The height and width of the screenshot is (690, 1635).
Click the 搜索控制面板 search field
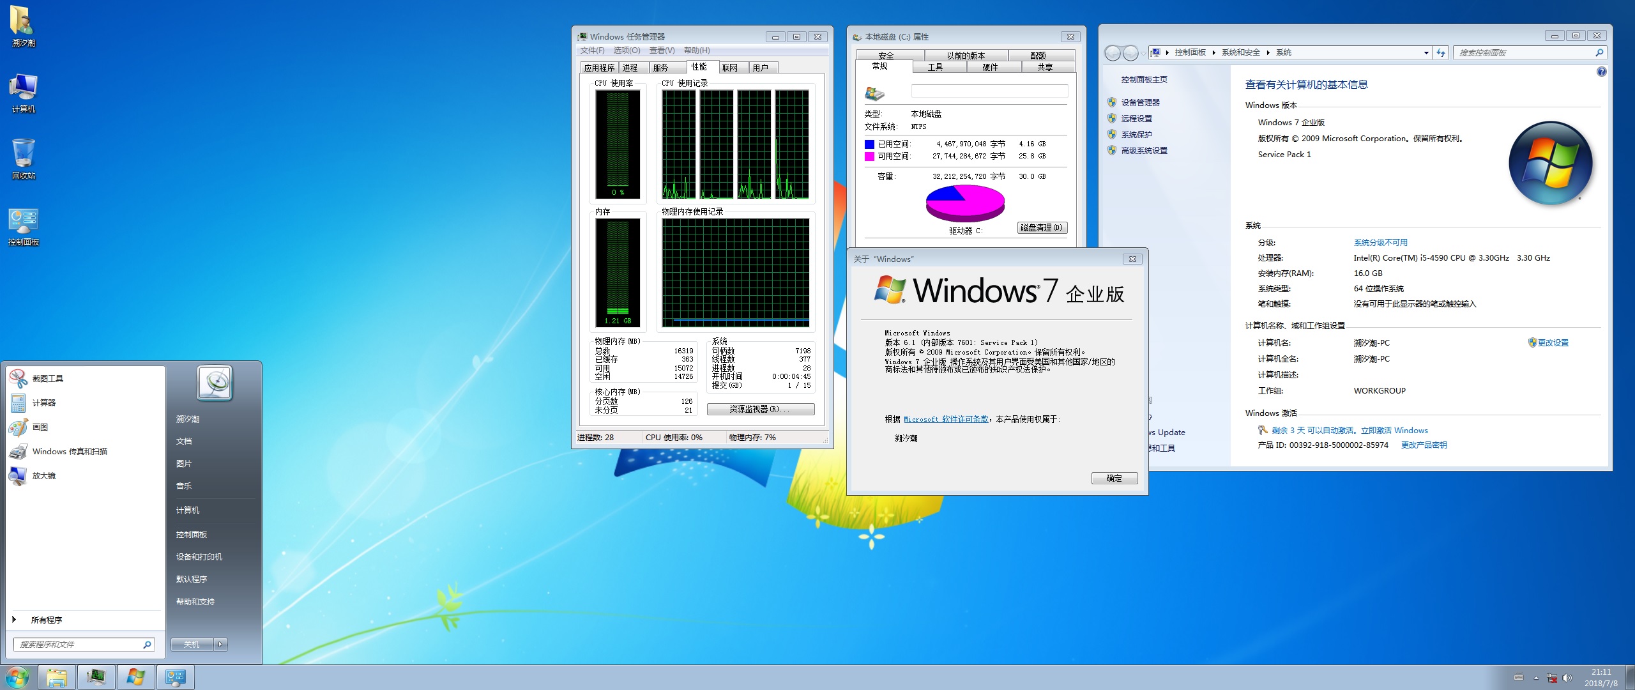click(x=1530, y=52)
